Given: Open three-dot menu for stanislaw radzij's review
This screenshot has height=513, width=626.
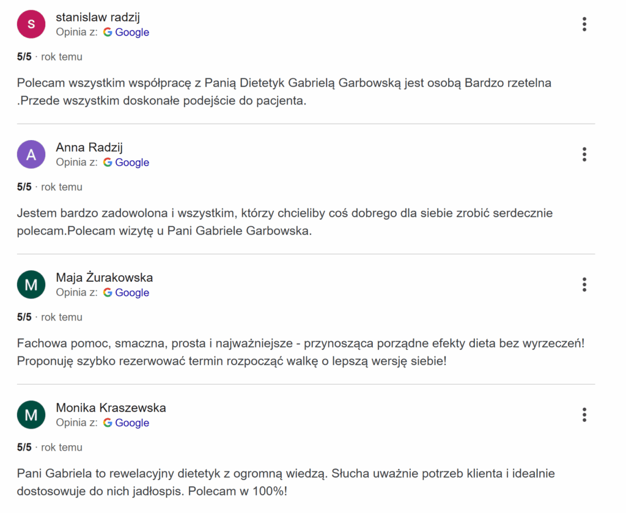Looking at the screenshot, I should point(584,24).
